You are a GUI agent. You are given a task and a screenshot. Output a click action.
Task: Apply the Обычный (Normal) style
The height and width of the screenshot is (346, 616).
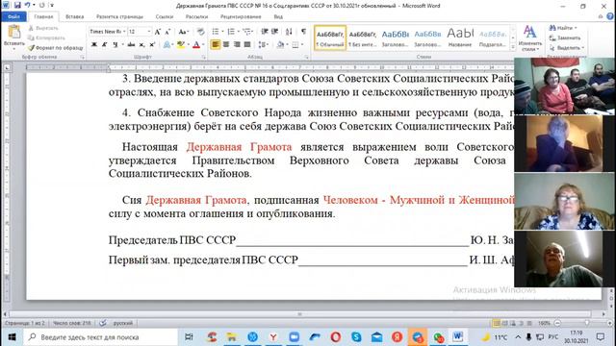330,38
